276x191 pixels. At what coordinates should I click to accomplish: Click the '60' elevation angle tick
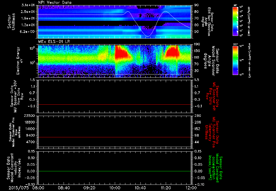pos(196,25)
